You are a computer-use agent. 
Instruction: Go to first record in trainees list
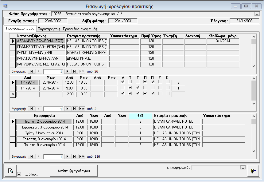[x=31, y=71]
